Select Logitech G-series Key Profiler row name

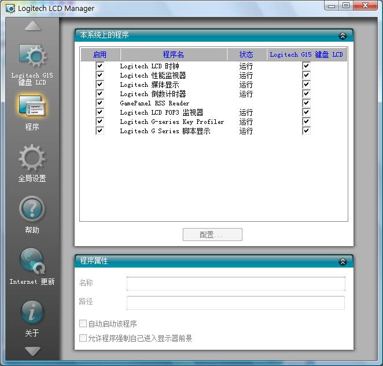pyautogui.click(x=172, y=122)
